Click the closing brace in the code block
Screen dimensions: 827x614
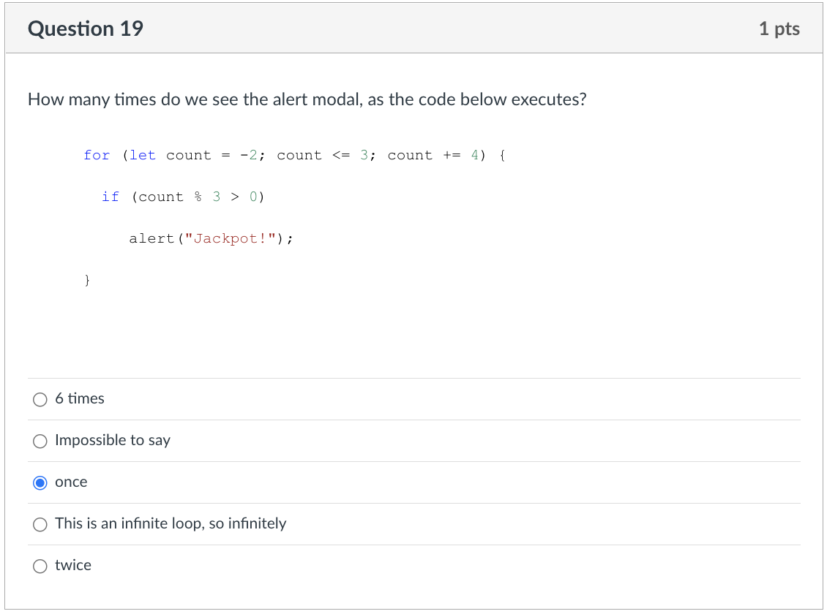coord(87,280)
